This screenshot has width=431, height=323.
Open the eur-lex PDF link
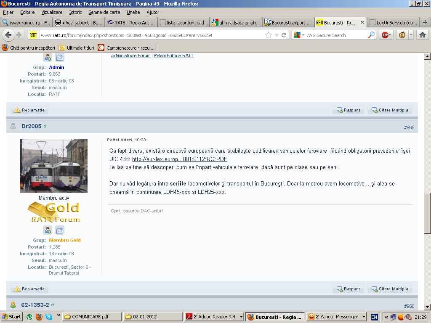[179, 159]
